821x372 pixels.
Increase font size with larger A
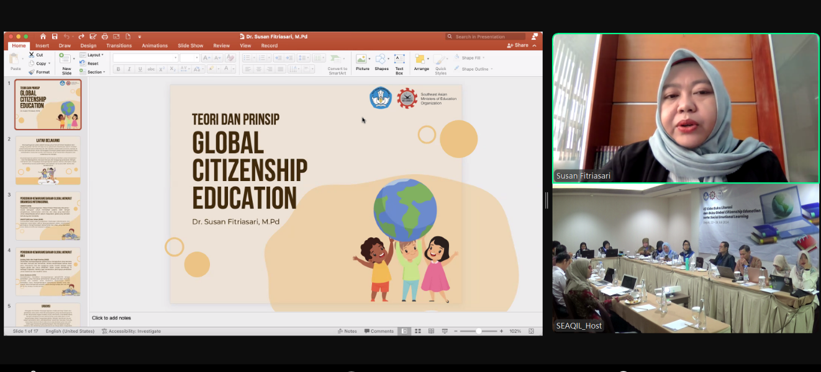coord(206,58)
